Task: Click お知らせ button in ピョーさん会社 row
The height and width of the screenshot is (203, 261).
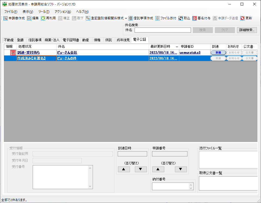Action: coord(234,53)
